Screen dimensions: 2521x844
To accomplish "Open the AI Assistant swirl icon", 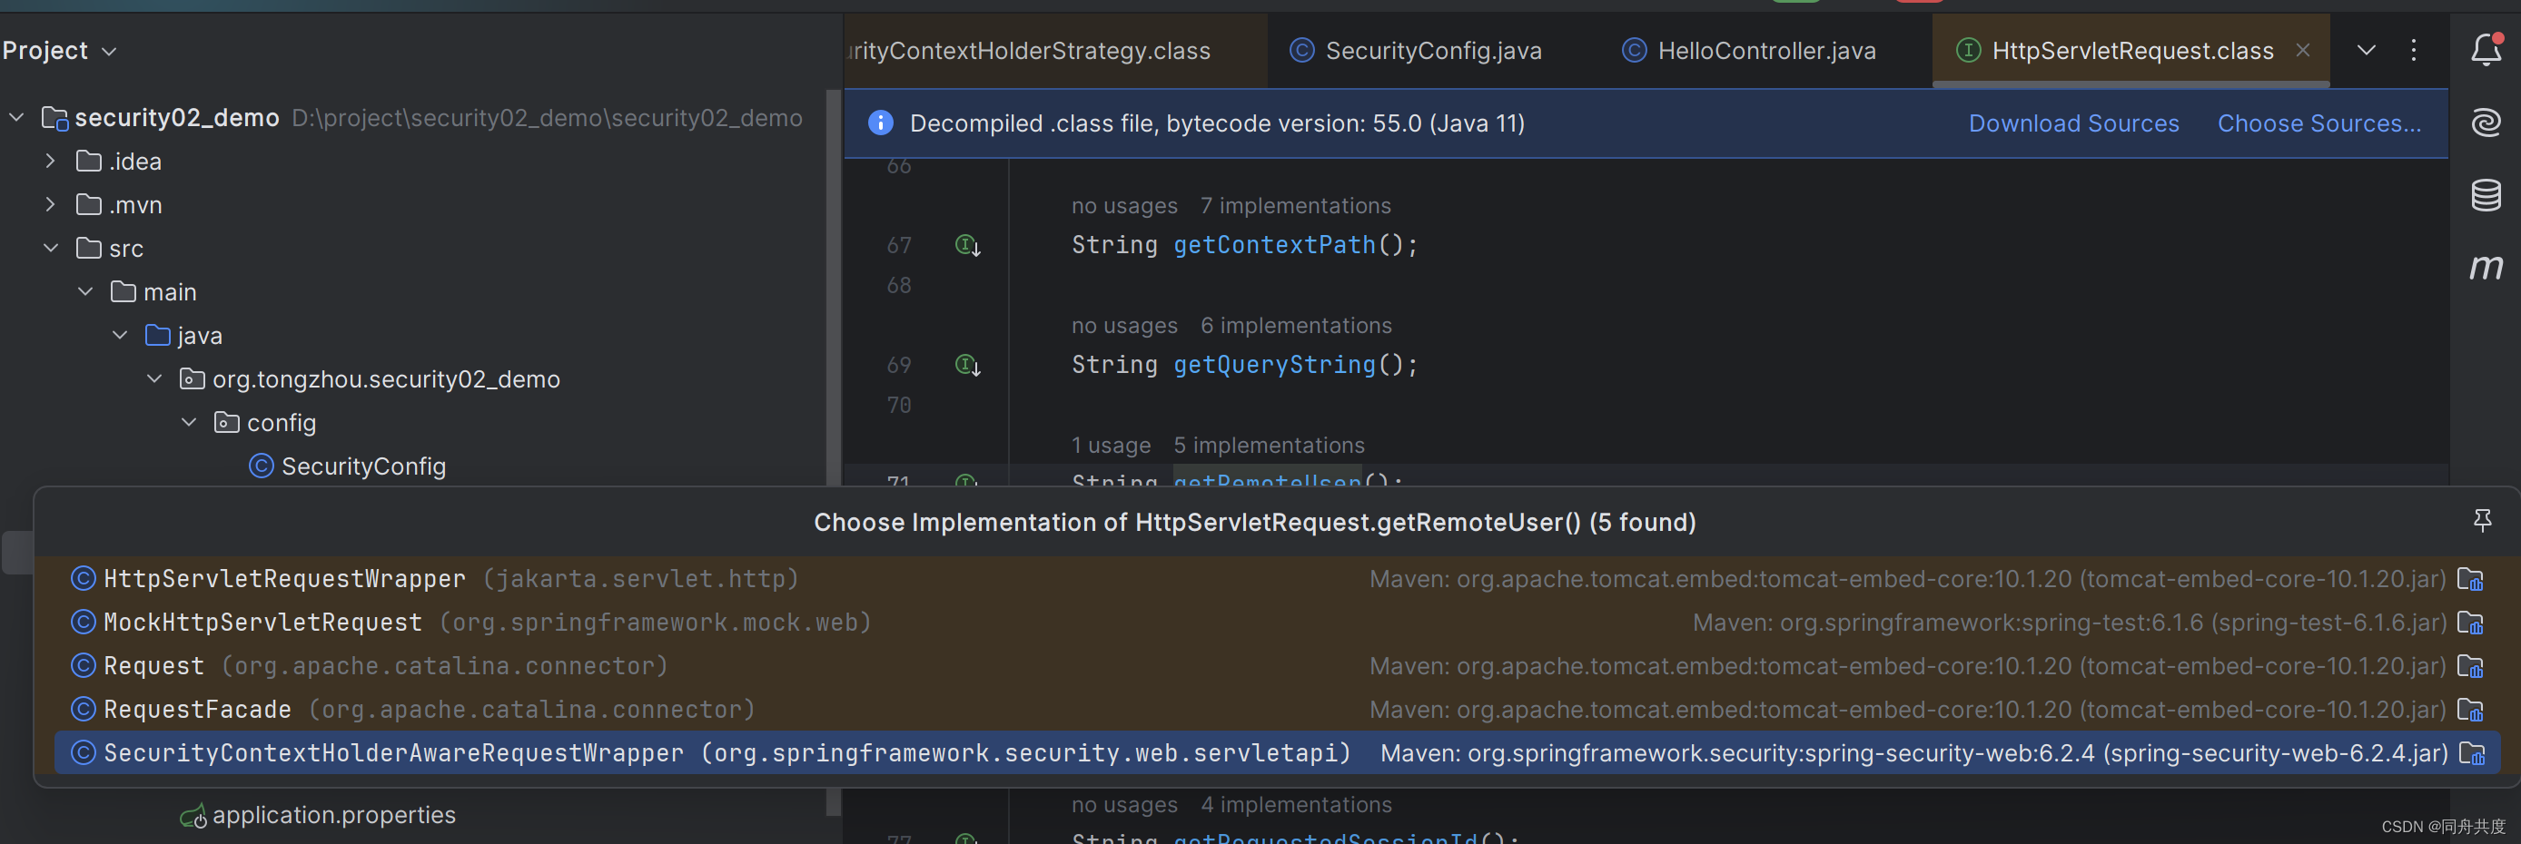I will [x=2486, y=123].
